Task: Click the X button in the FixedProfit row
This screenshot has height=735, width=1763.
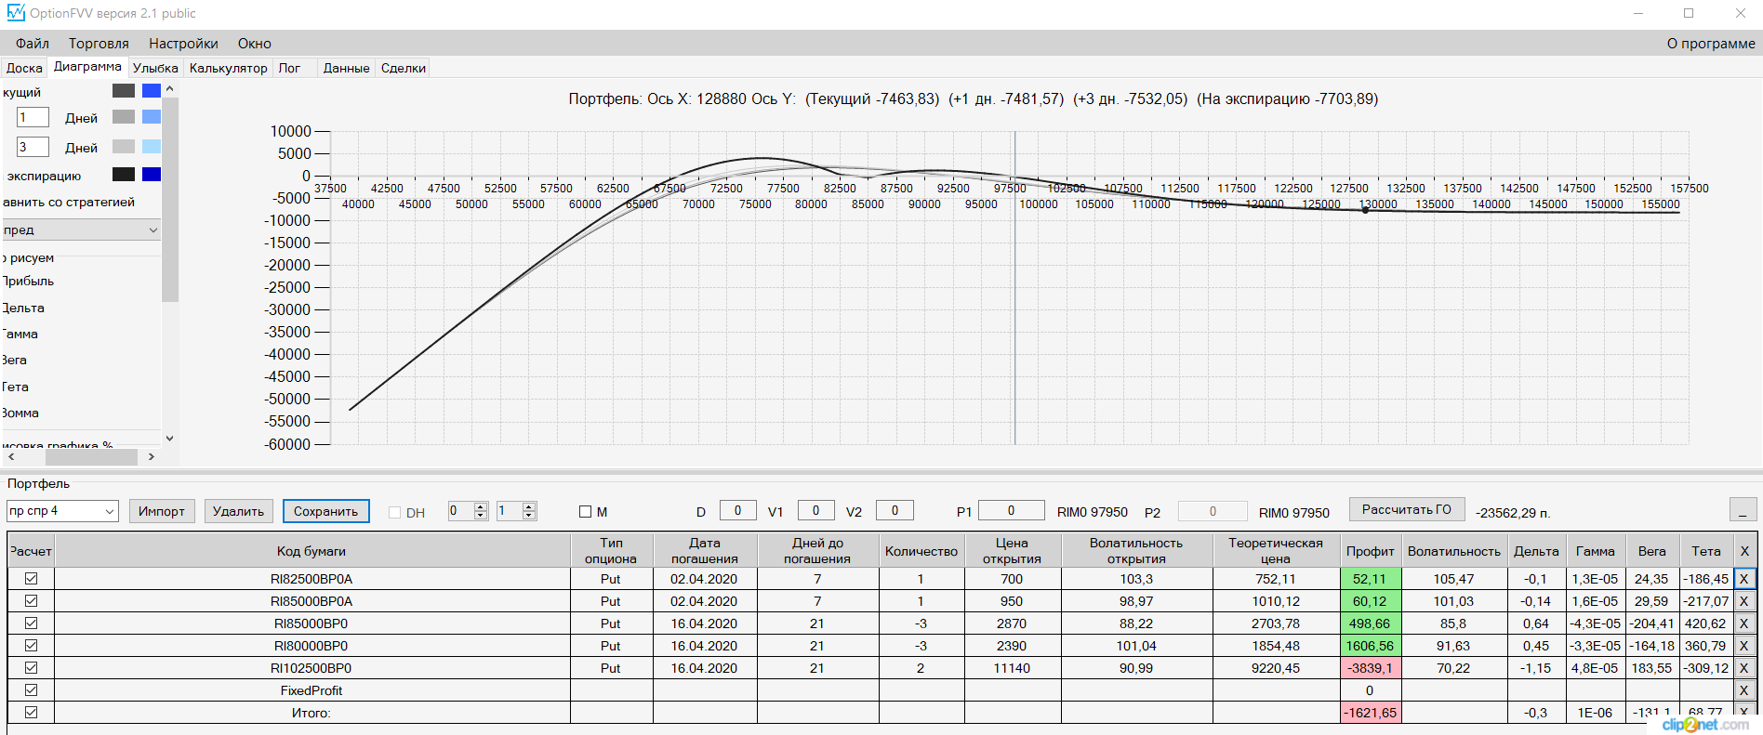Action: coord(1744,690)
